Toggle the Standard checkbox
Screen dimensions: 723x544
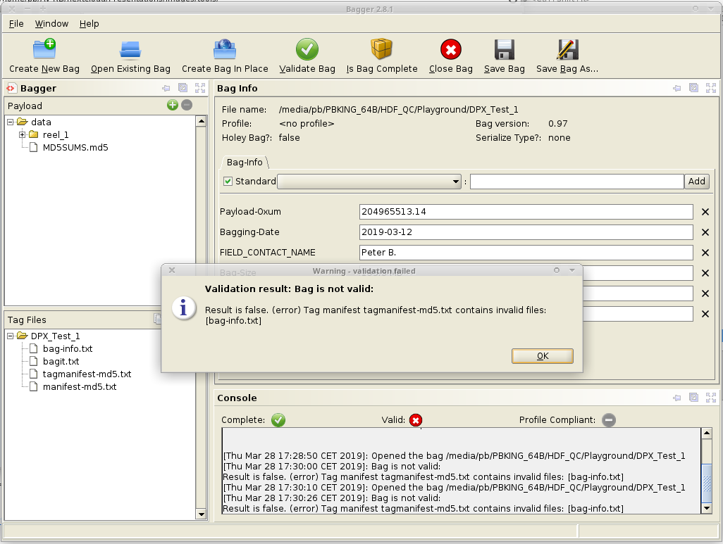(x=228, y=182)
